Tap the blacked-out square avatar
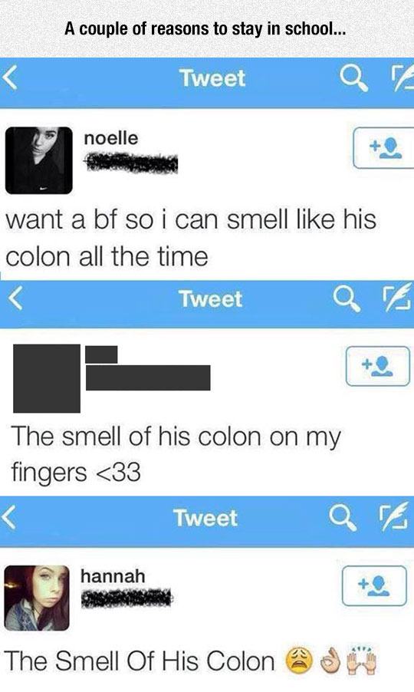 pyautogui.click(x=47, y=379)
